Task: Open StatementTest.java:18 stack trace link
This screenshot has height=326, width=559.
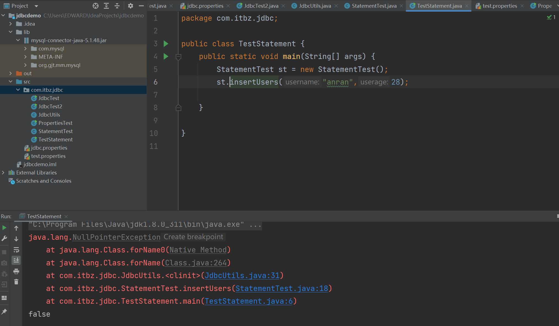Action: tap(282, 289)
